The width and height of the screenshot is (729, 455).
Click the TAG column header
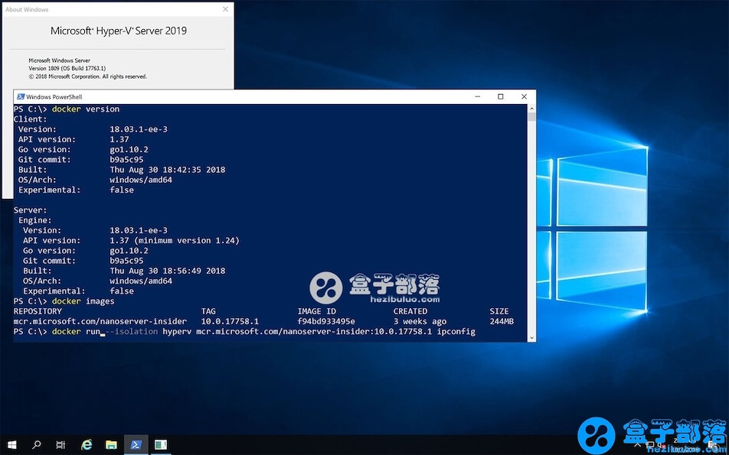click(208, 311)
